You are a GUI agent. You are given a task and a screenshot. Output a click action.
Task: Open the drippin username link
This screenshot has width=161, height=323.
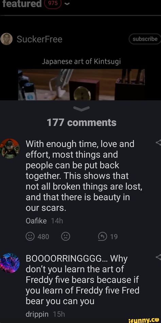click(37, 314)
